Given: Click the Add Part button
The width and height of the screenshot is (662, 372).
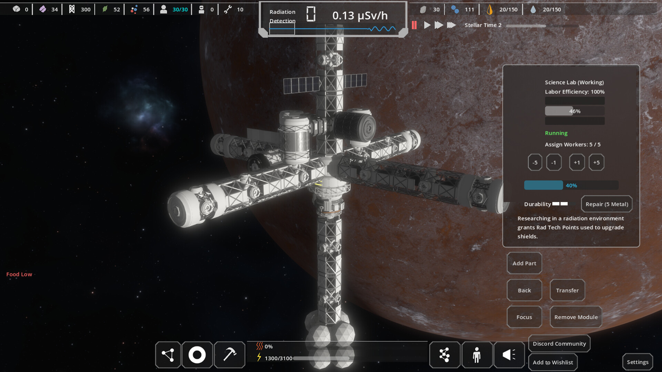Looking at the screenshot, I should pyautogui.click(x=524, y=263).
